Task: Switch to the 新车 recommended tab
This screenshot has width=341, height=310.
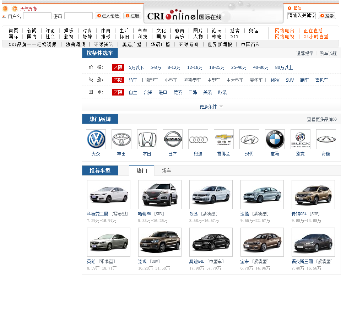Action: point(166,171)
